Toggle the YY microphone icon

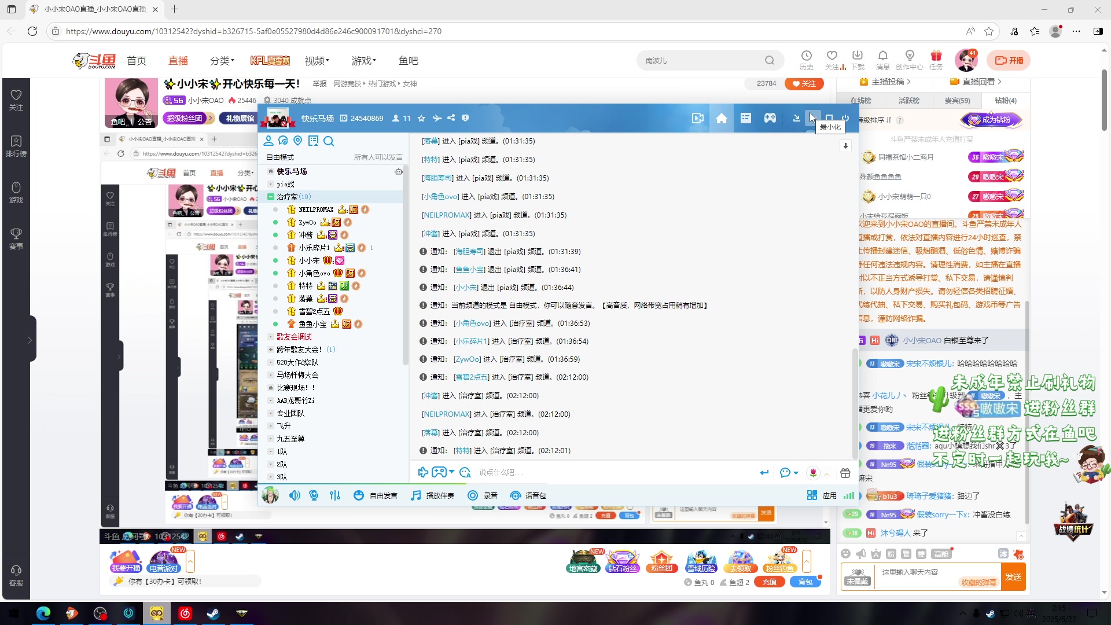[x=314, y=495]
